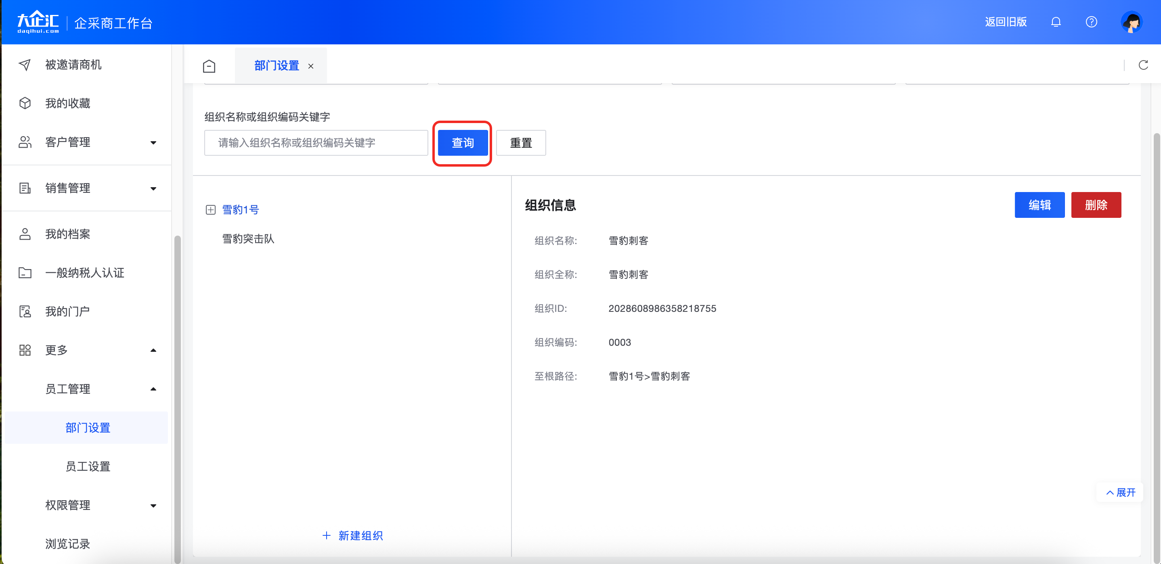
Task: Open the notification bell
Action: click(x=1056, y=22)
